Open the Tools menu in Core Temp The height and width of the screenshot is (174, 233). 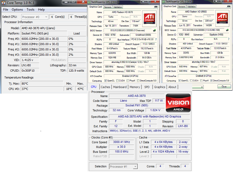(x=30, y=10)
